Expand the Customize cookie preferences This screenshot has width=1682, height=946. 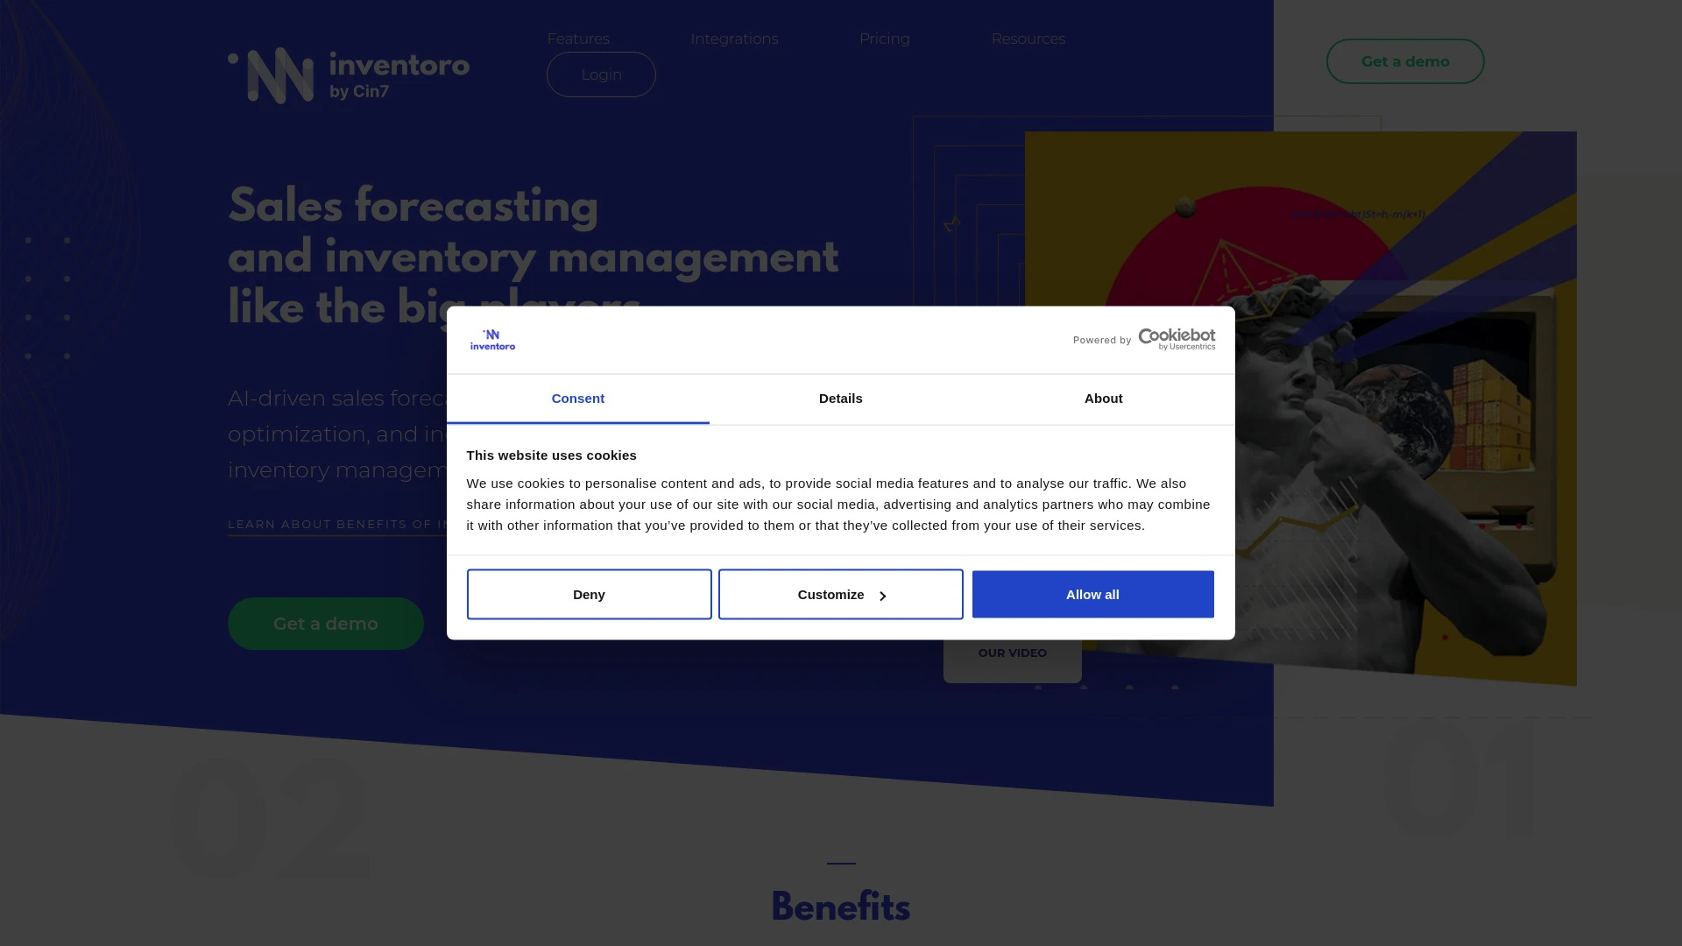(840, 594)
